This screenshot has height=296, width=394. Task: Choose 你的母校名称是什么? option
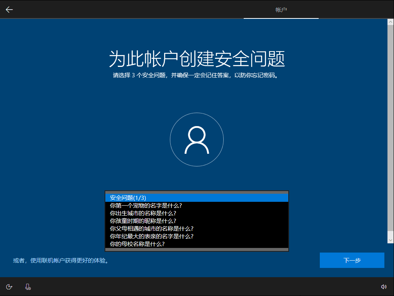[196, 244]
